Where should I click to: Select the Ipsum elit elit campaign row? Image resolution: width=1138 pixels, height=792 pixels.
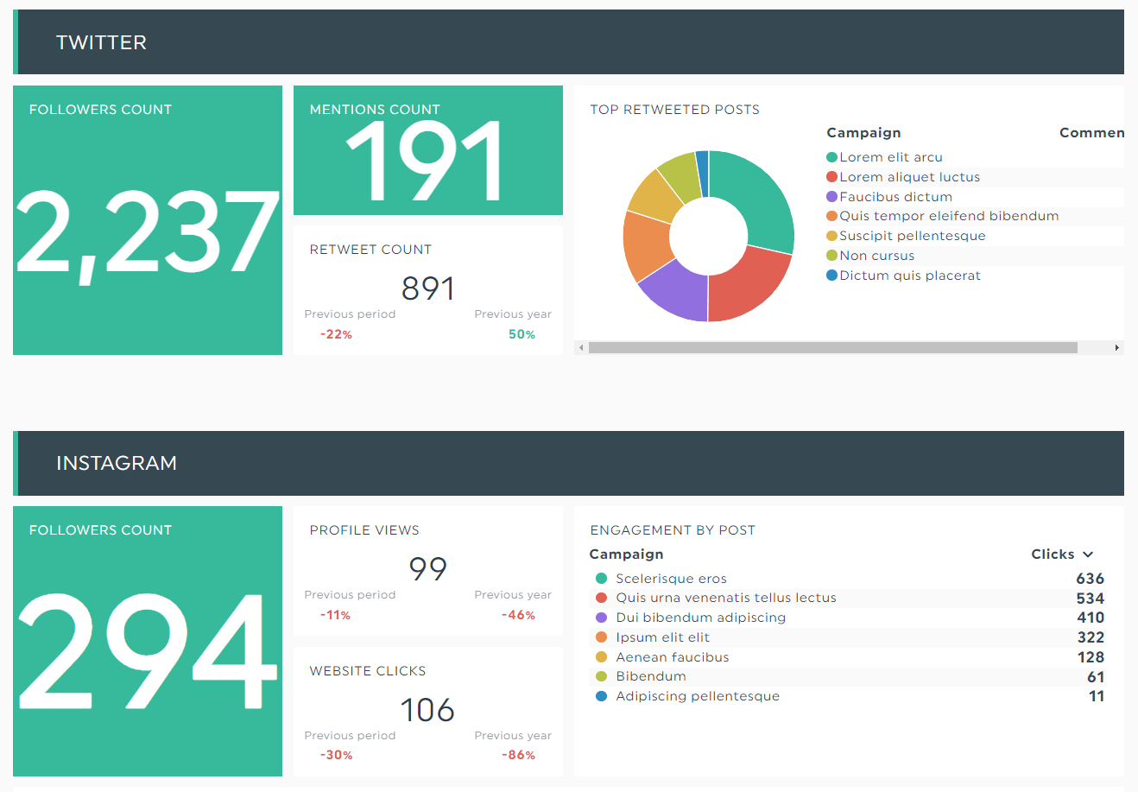click(849, 637)
